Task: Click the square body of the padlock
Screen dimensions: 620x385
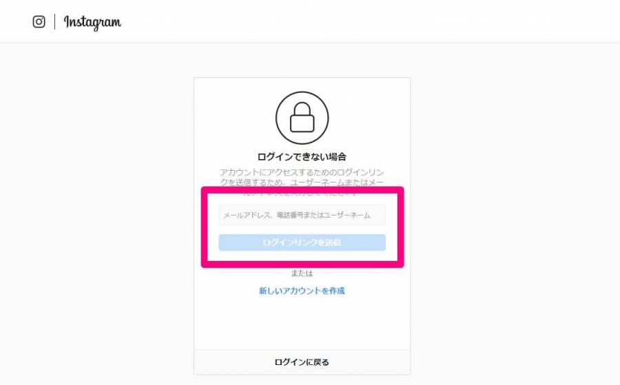Action: 302,123
